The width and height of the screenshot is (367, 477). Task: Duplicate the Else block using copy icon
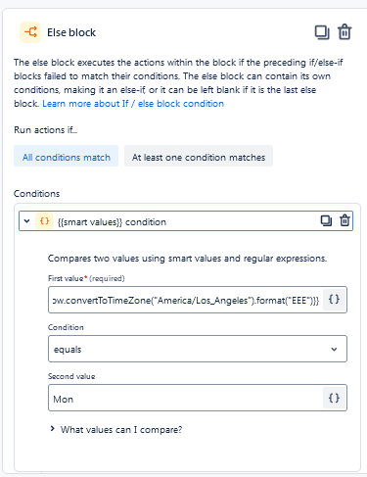(x=322, y=32)
